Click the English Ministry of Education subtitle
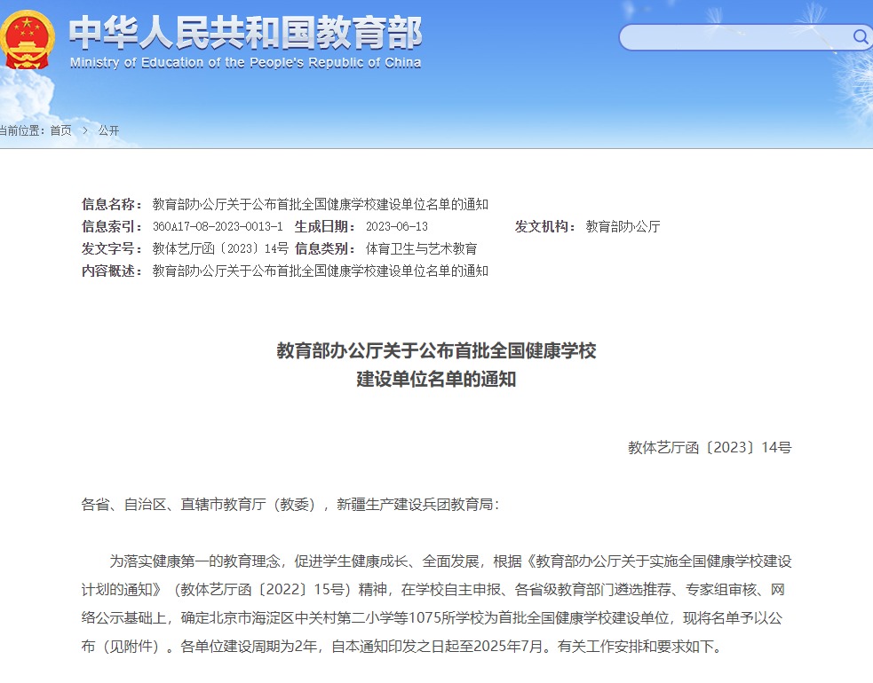 [x=245, y=63]
